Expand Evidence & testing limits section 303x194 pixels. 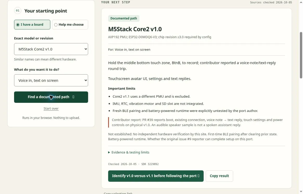[x=129, y=152]
